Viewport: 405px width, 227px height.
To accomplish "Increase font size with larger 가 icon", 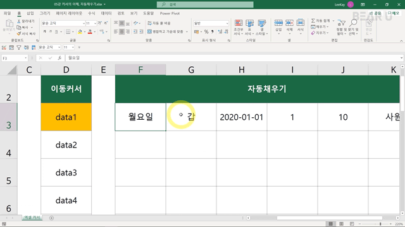I will [100, 23].
